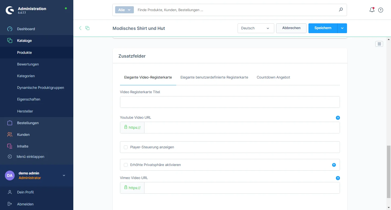Viewport: 391px width, 210px height.
Task: Switch to Countdown Angebot tab
Action: pos(273,77)
